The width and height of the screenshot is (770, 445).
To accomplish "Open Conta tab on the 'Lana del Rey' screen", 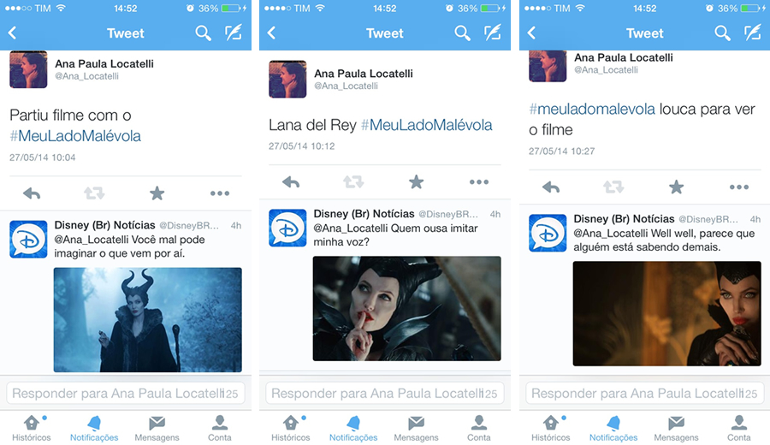I will click(479, 428).
